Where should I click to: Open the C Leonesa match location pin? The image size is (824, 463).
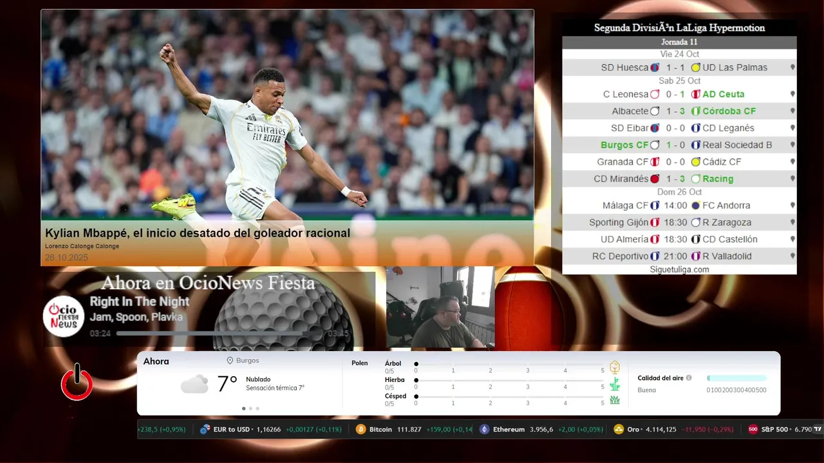(792, 95)
